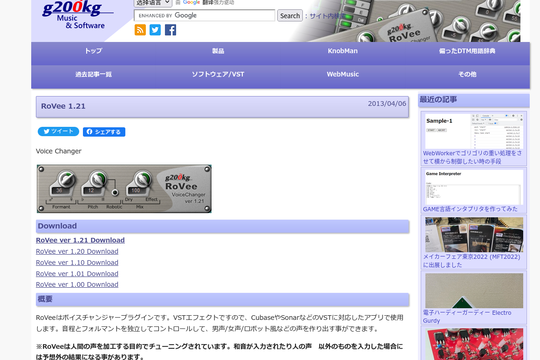The image size is (540, 360).
Task: Click the Formant knob in RoVee image
Action: (66, 180)
